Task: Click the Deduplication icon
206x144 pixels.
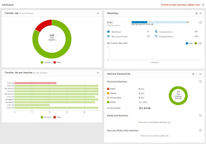Action: [156, 36]
